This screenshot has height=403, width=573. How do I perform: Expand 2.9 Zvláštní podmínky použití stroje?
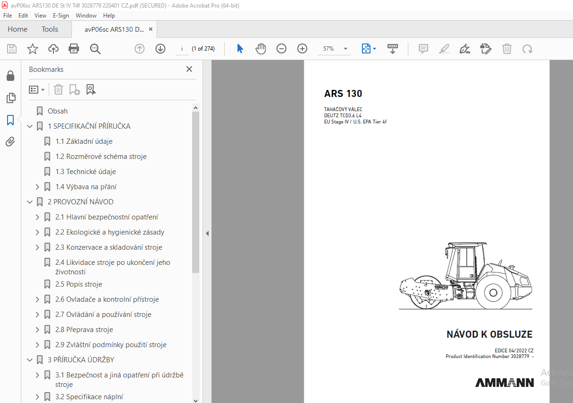[38, 345]
